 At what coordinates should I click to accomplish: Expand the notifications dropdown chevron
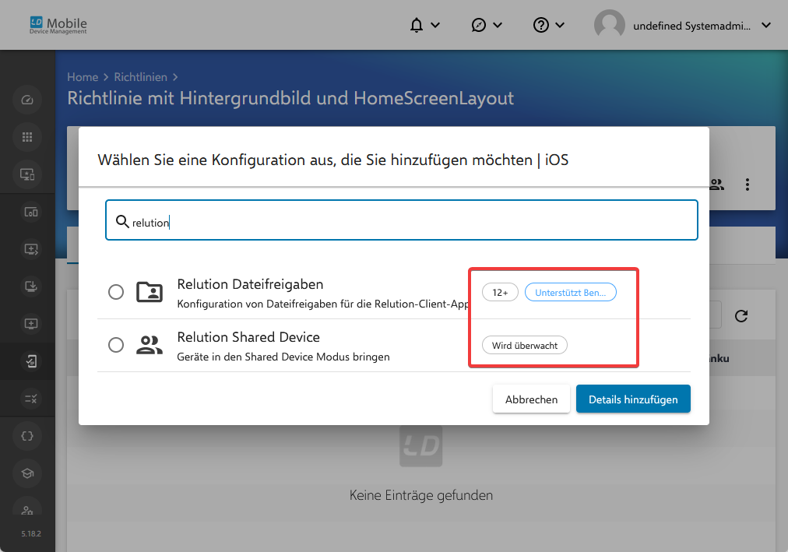point(435,25)
